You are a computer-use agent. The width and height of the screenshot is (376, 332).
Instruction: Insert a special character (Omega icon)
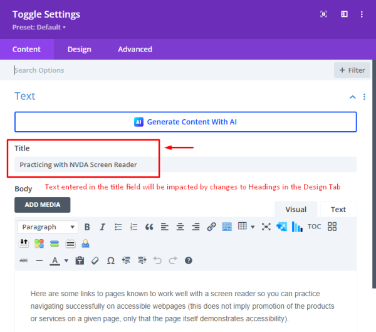pyautogui.click(x=110, y=260)
